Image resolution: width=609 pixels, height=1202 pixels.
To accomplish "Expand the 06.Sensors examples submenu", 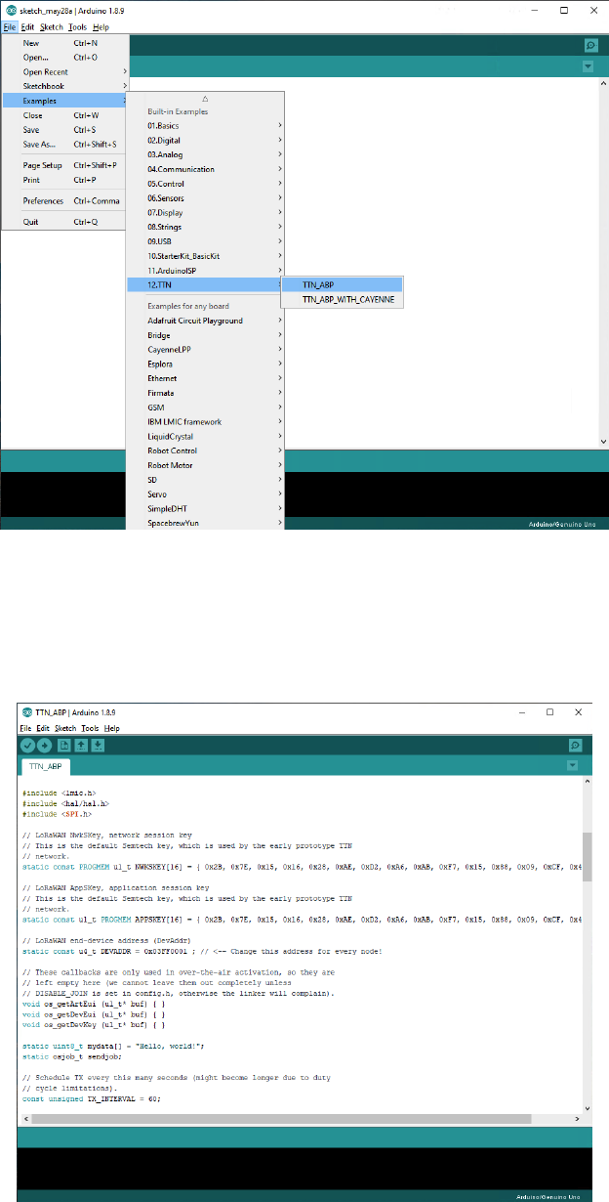I will [x=204, y=198].
